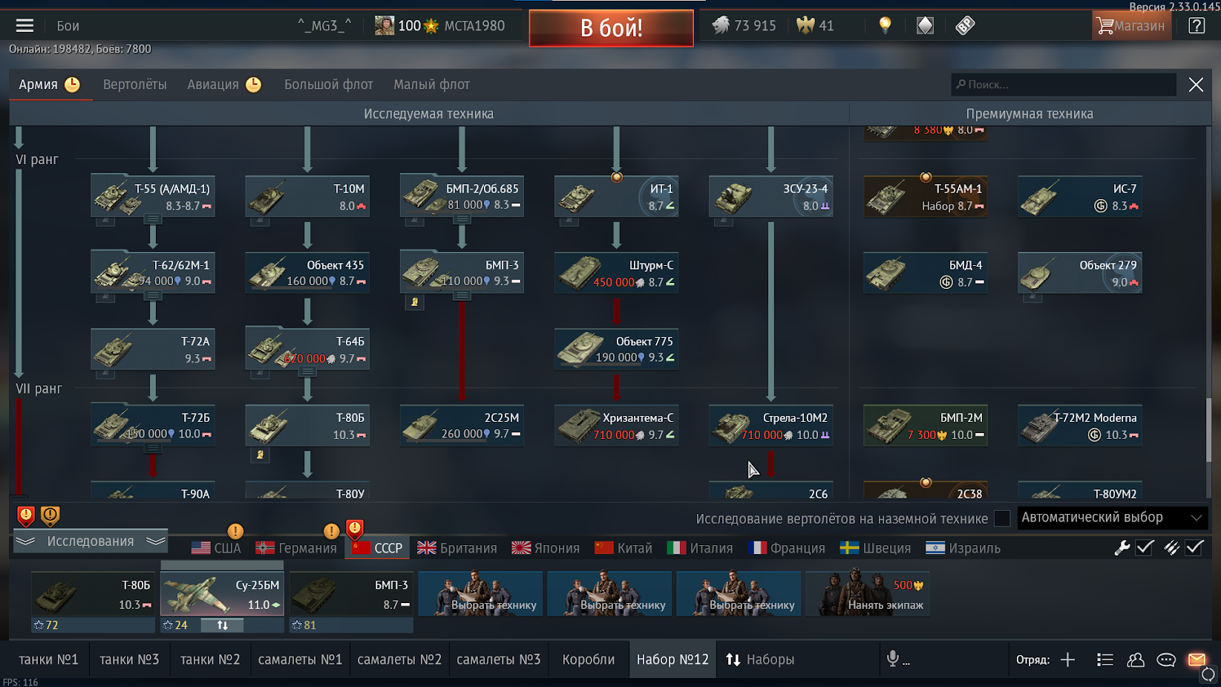Open the help question mark icon
Image resolution: width=1221 pixels, height=687 pixels.
[1197, 26]
